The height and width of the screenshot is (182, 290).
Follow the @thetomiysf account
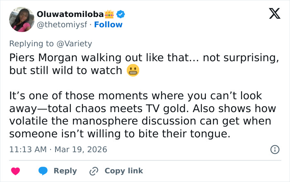(x=108, y=24)
